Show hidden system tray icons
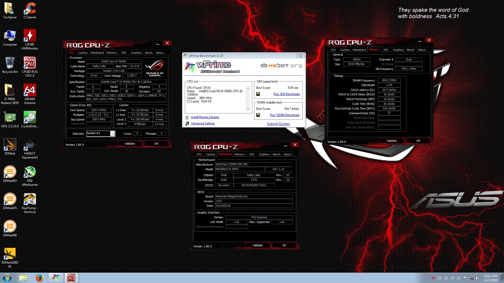The width and height of the screenshot is (504, 283). click(x=427, y=278)
